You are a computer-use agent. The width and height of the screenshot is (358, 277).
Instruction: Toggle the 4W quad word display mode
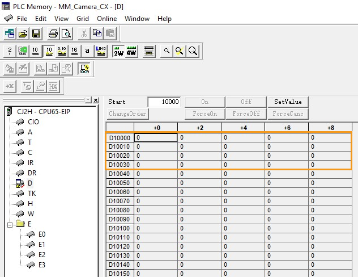point(131,51)
